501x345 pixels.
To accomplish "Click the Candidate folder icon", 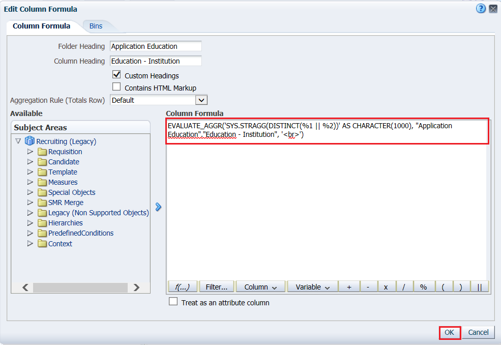I will tap(42, 162).
